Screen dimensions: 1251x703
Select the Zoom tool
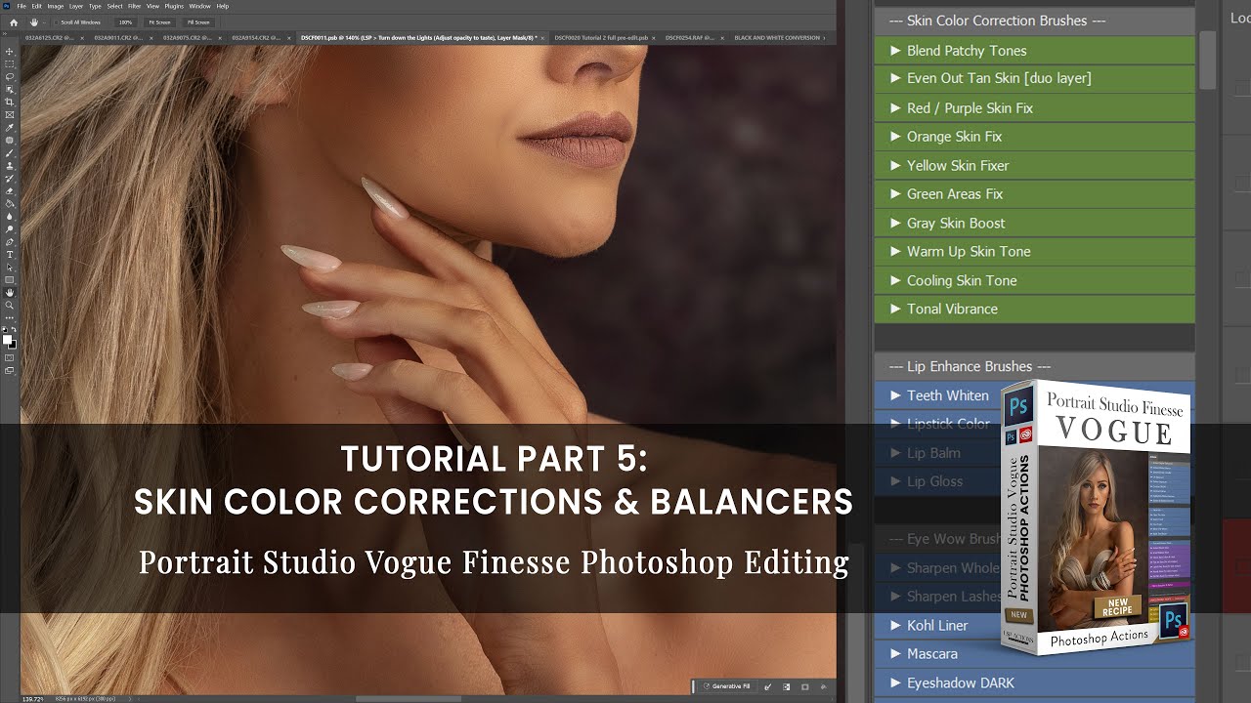tap(10, 305)
